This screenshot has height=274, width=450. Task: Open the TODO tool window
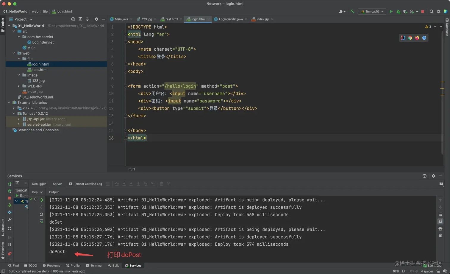tap(30, 265)
